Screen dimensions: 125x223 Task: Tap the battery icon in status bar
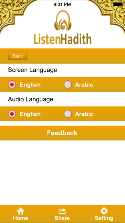pyautogui.click(x=118, y=4)
